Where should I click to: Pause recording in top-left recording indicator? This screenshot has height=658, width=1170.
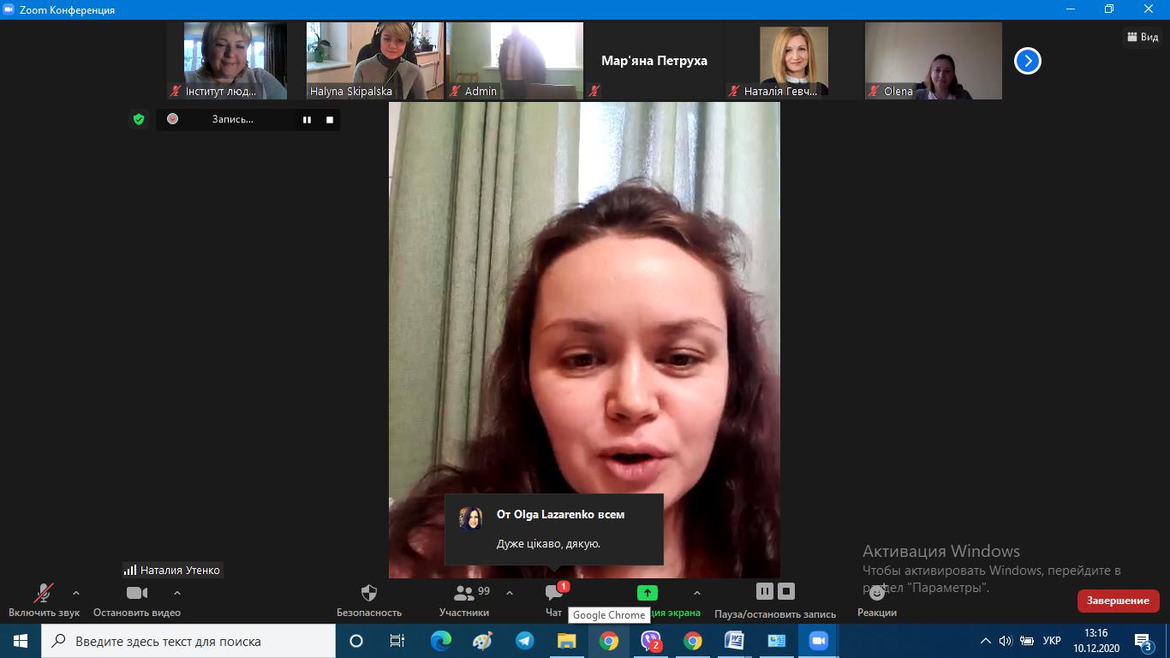click(307, 120)
